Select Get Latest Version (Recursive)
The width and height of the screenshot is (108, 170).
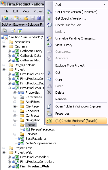(x=76, y=12)
